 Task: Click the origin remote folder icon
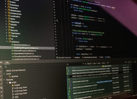point(10,82)
